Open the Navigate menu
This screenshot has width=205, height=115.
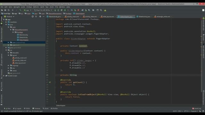tap(17, 7)
